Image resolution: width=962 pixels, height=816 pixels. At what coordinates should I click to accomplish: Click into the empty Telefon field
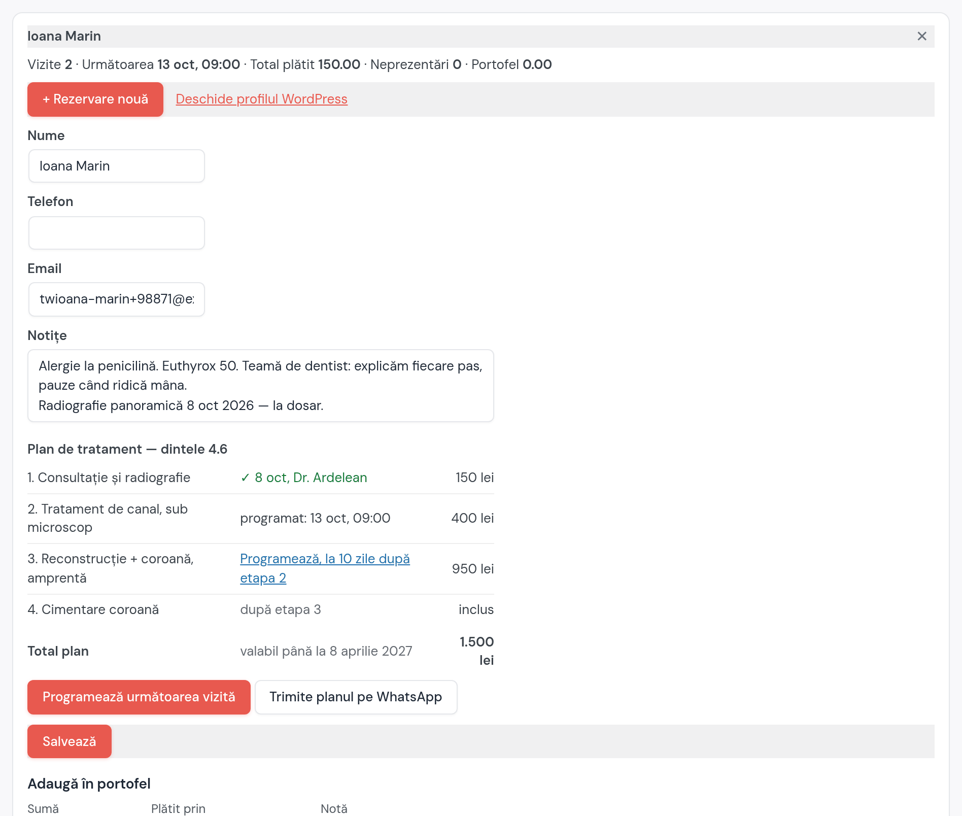point(117,233)
